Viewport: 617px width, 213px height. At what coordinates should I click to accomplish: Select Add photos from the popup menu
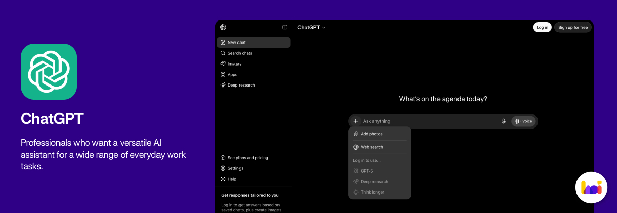point(380,134)
